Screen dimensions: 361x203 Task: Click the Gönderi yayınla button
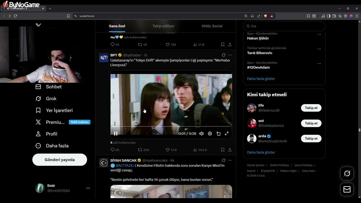click(60, 160)
